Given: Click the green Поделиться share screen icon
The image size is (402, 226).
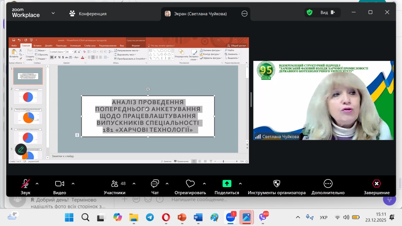Looking at the screenshot, I should point(227,184).
